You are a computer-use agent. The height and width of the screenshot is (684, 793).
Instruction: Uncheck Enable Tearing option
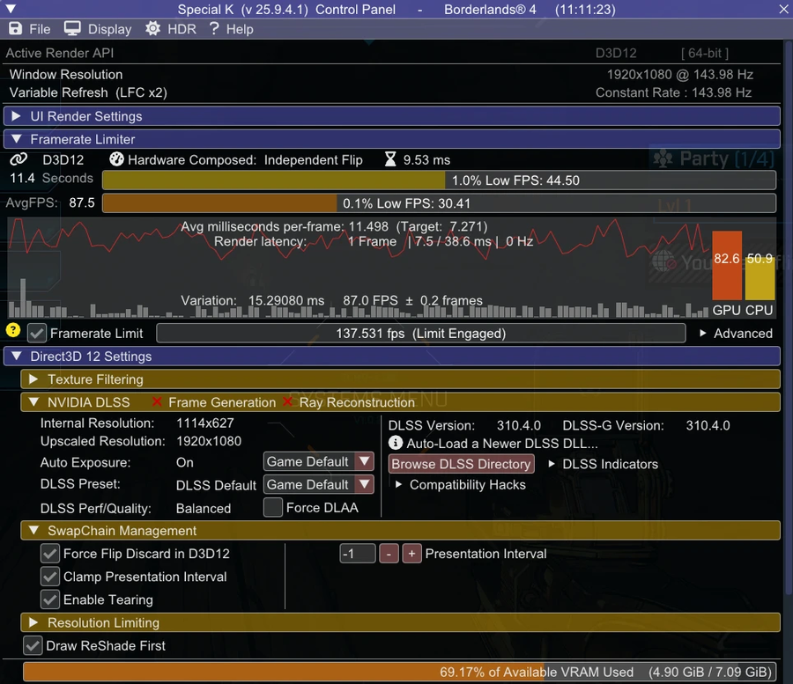pos(50,599)
